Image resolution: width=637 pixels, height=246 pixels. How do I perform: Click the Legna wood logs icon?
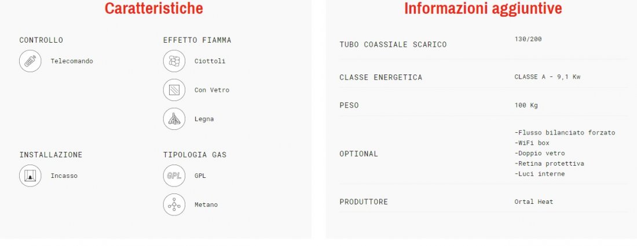tap(174, 119)
